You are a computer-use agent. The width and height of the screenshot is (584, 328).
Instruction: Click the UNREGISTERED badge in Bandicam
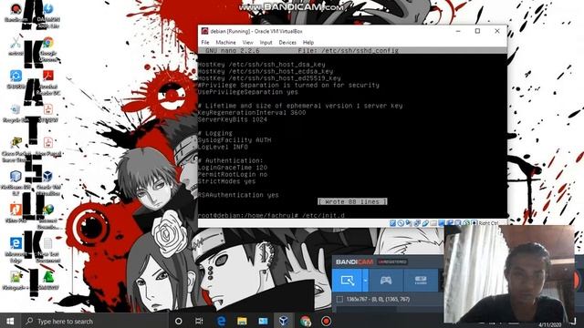[x=391, y=261]
